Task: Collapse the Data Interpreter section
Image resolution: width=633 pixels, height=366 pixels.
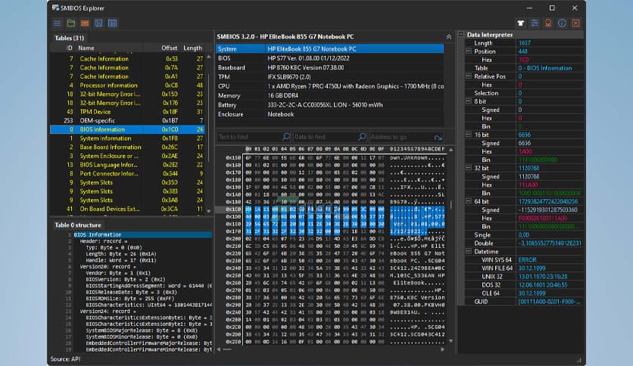Action: pyautogui.click(x=461, y=35)
